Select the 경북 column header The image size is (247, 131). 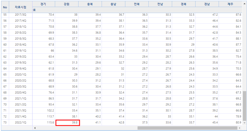(184, 4)
